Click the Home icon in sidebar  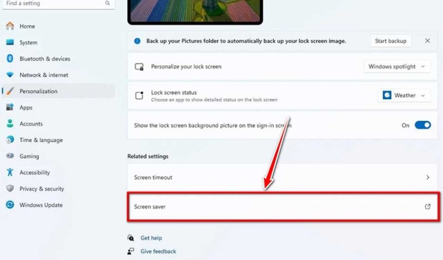coord(10,26)
